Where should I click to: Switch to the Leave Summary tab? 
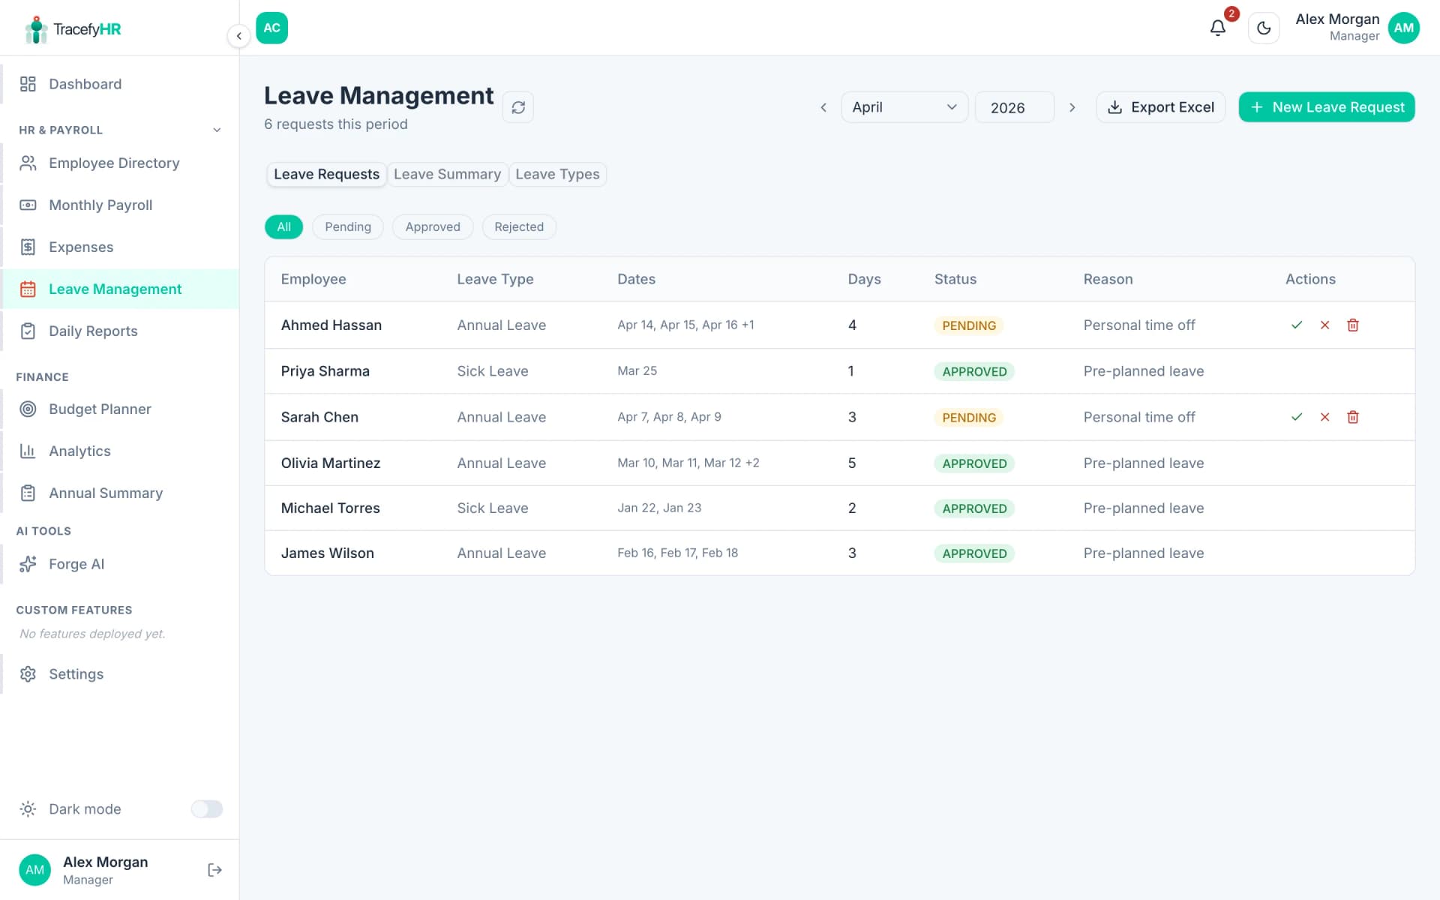(447, 174)
